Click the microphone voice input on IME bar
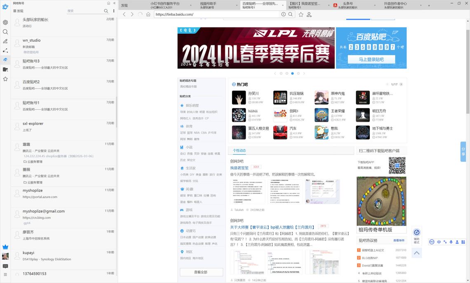This screenshot has width=470, height=283. click(x=451, y=242)
